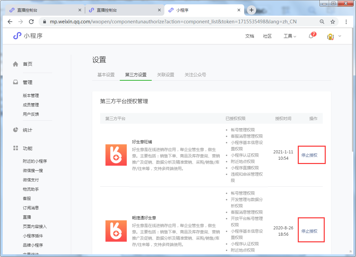
Task: Open a new browser tab with plus button
Action: [251, 10]
